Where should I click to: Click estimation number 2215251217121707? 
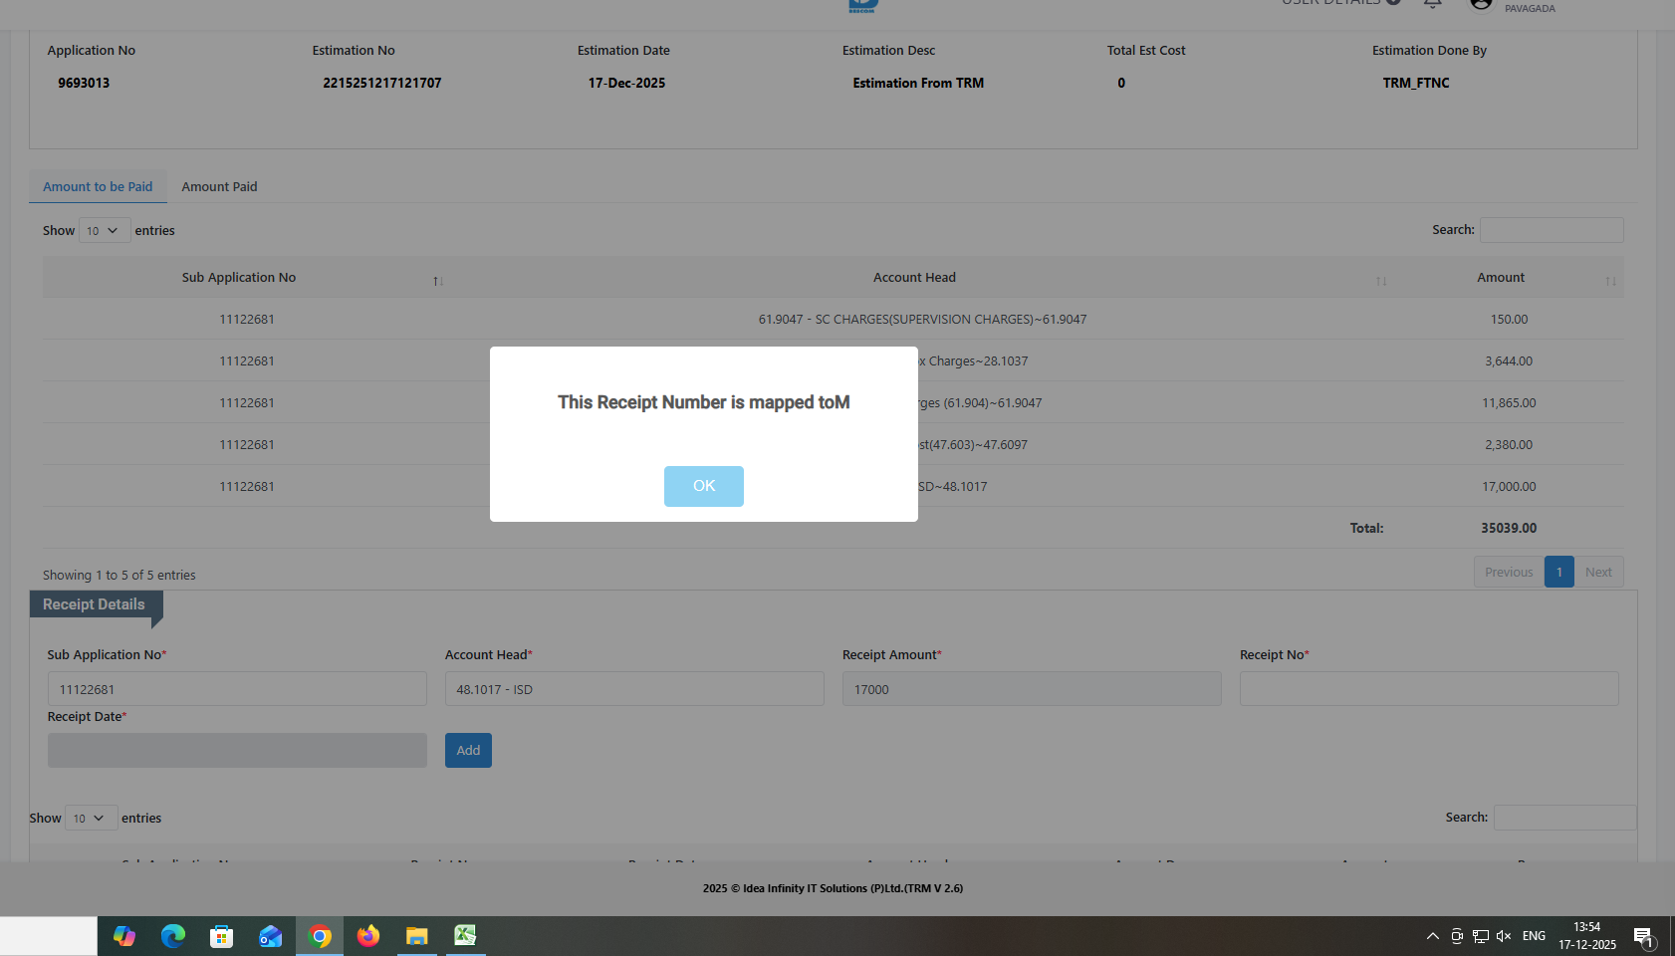[382, 83]
